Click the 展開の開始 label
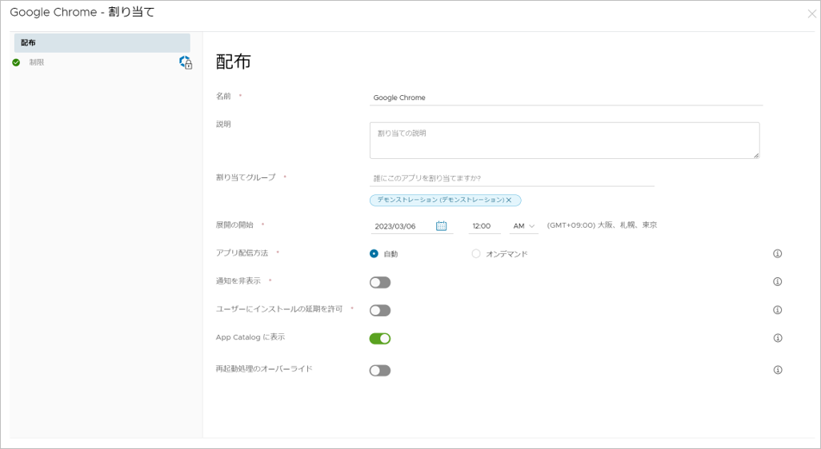The image size is (821, 449). click(234, 224)
